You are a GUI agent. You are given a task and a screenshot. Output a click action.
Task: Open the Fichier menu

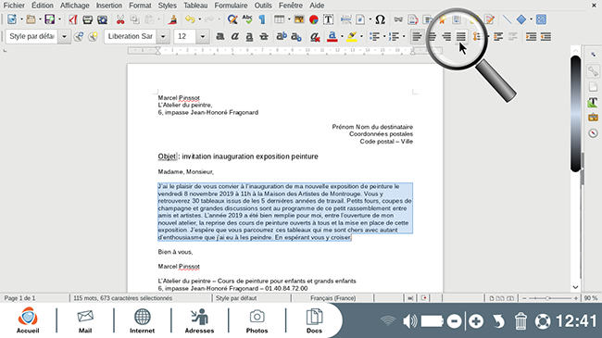(14, 6)
